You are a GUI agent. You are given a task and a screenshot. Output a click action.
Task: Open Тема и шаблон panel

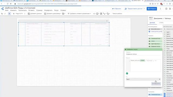[117, 14]
